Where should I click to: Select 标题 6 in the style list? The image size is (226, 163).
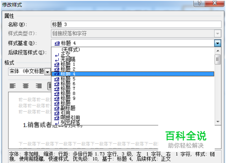pos(132,84)
